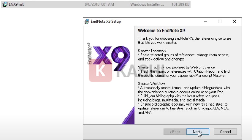Click the Smarter Workflow heading text
Viewport: 252px width, 140px height.
coord(151,84)
